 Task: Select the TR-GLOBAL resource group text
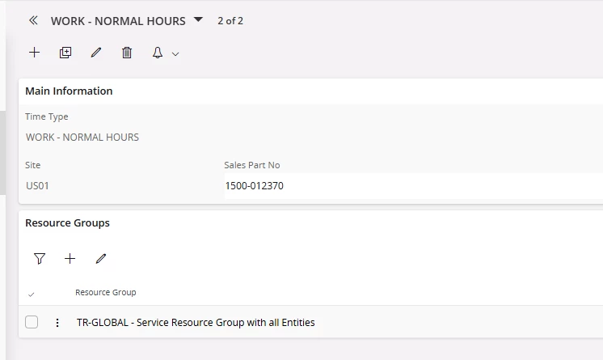tap(196, 322)
